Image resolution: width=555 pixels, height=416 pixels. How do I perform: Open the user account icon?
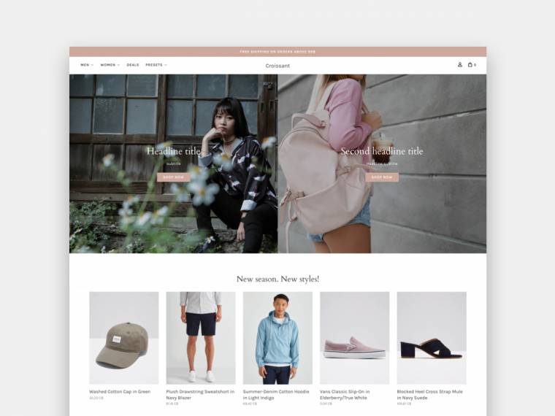[x=460, y=65]
